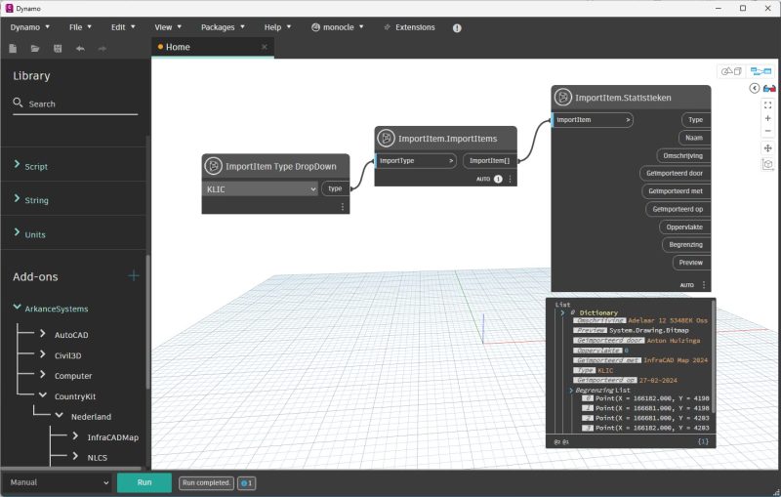Image resolution: width=781 pixels, height=497 pixels.
Task: Click the ImportItem.ImportItems node icon
Action: pyautogui.click(x=386, y=138)
